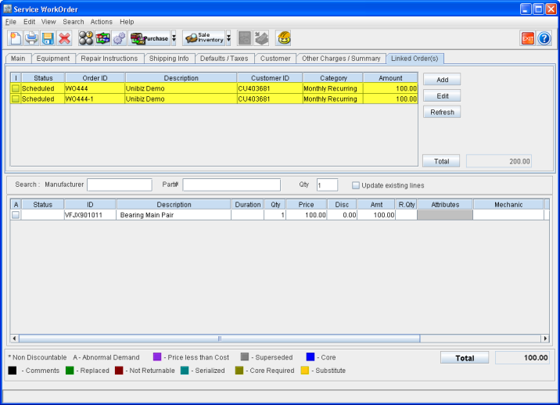Click the Duration column header in parts table

point(247,205)
